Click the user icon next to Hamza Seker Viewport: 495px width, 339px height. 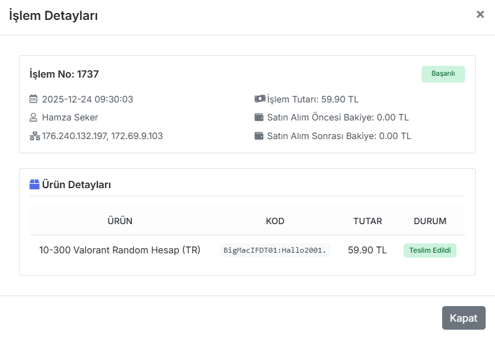click(x=33, y=117)
